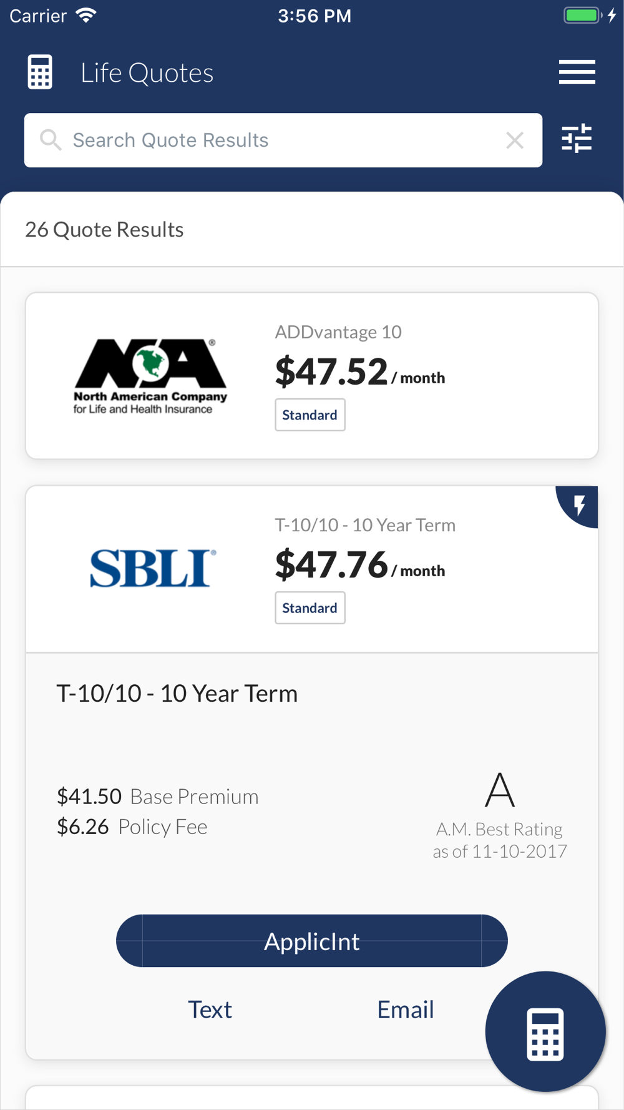Tap the battery icon in status bar
This screenshot has height=1110, width=624.
[x=582, y=16]
